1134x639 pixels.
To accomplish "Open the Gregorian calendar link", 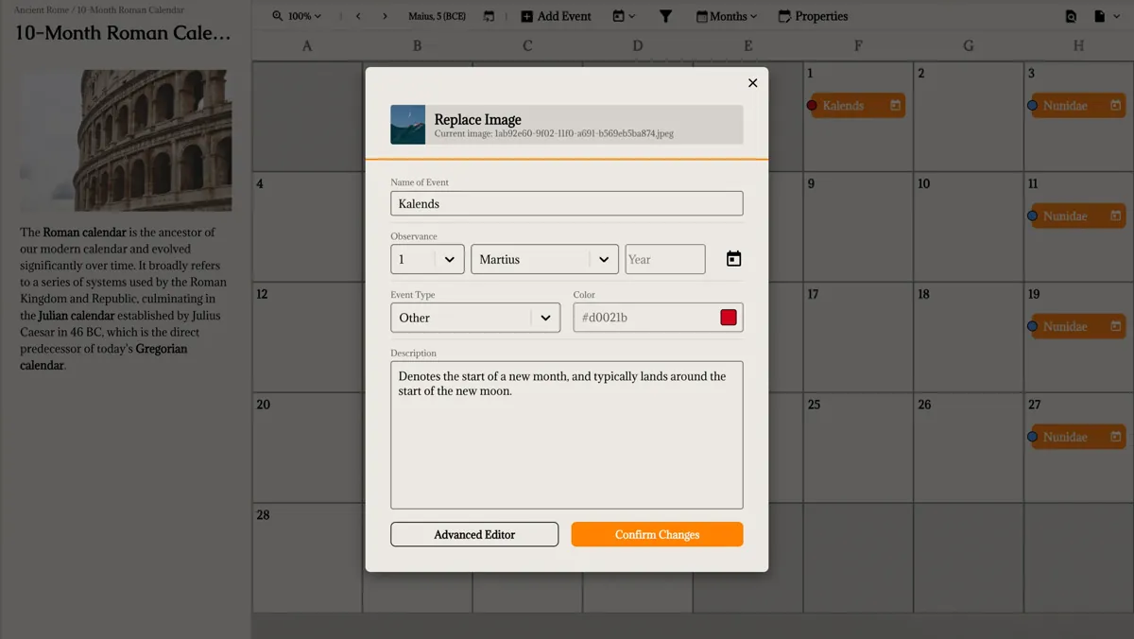I will (x=104, y=357).
